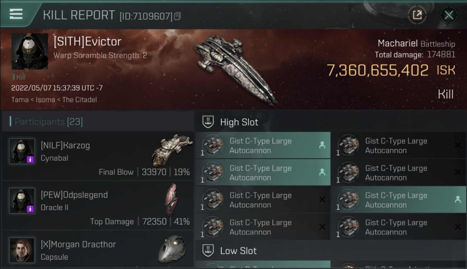Image resolution: width=467 pixels, height=269 pixels.
Task: Select the [NILF]Karzog participant row
Action: [x=98, y=156]
